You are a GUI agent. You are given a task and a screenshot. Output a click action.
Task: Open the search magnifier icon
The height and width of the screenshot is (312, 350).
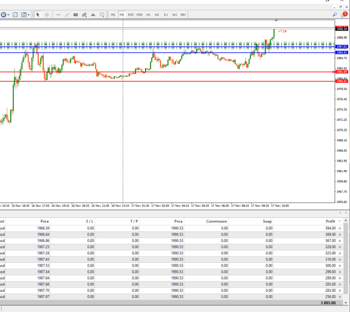coord(335,15)
